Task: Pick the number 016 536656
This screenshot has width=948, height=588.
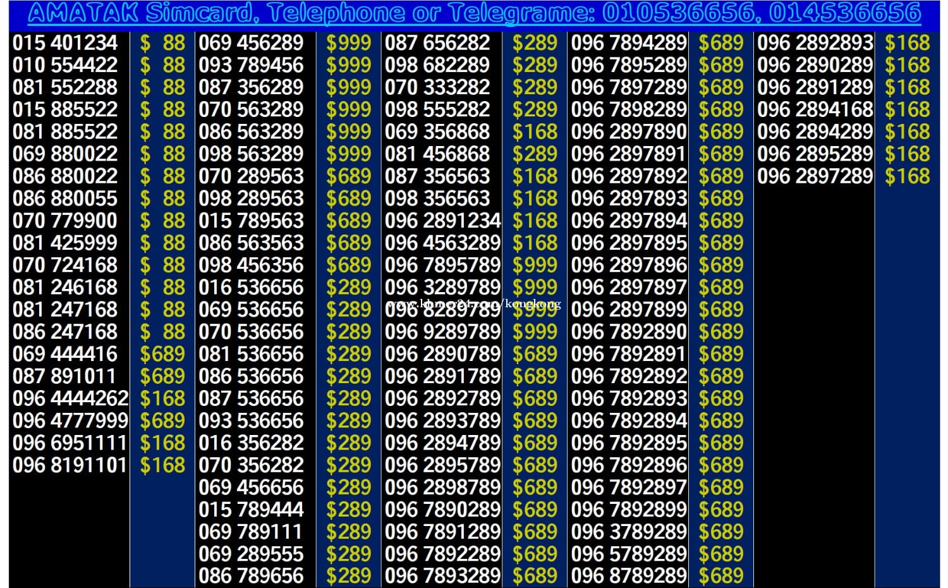Action: tap(251, 288)
